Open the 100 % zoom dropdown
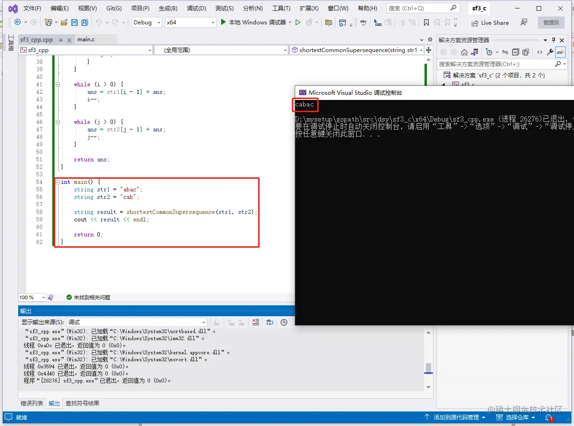 coord(32,297)
